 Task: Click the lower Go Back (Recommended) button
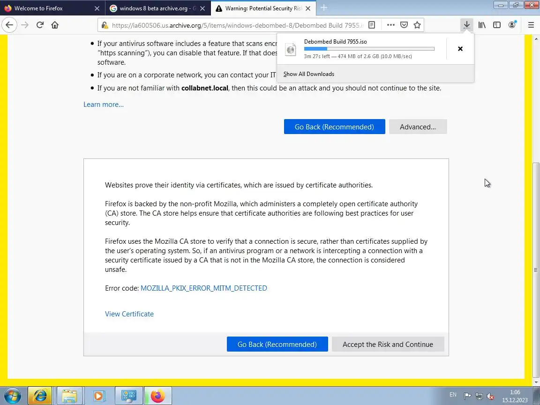(x=277, y=345)
